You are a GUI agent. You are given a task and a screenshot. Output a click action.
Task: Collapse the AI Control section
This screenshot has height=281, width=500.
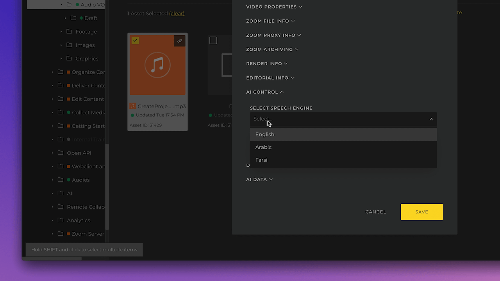[265, 92]
